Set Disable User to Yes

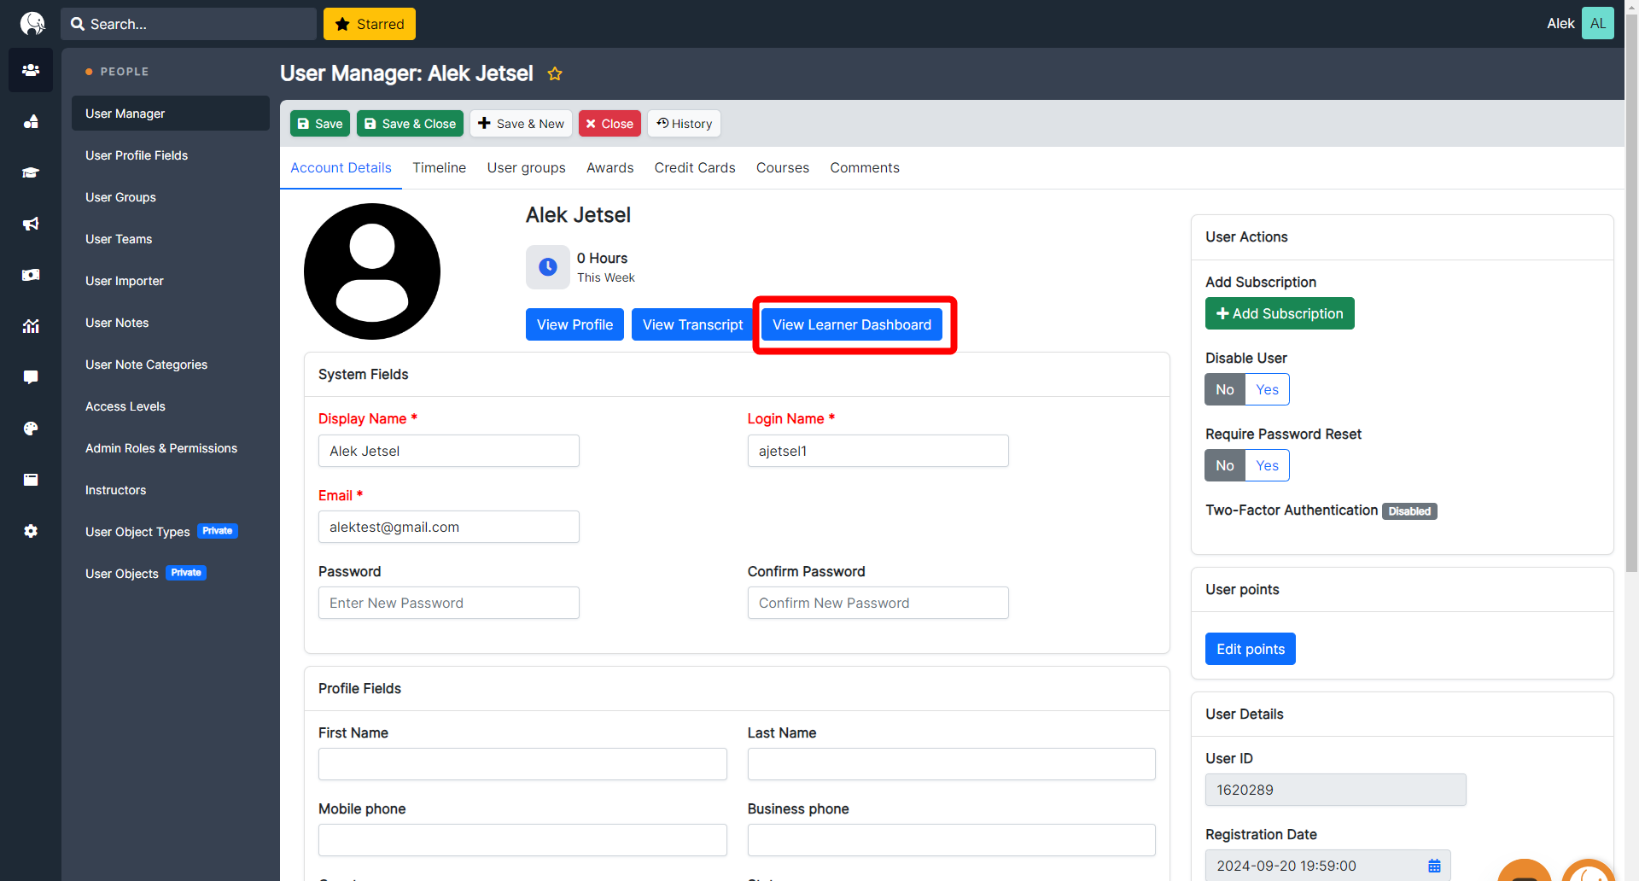point(1267,389)
